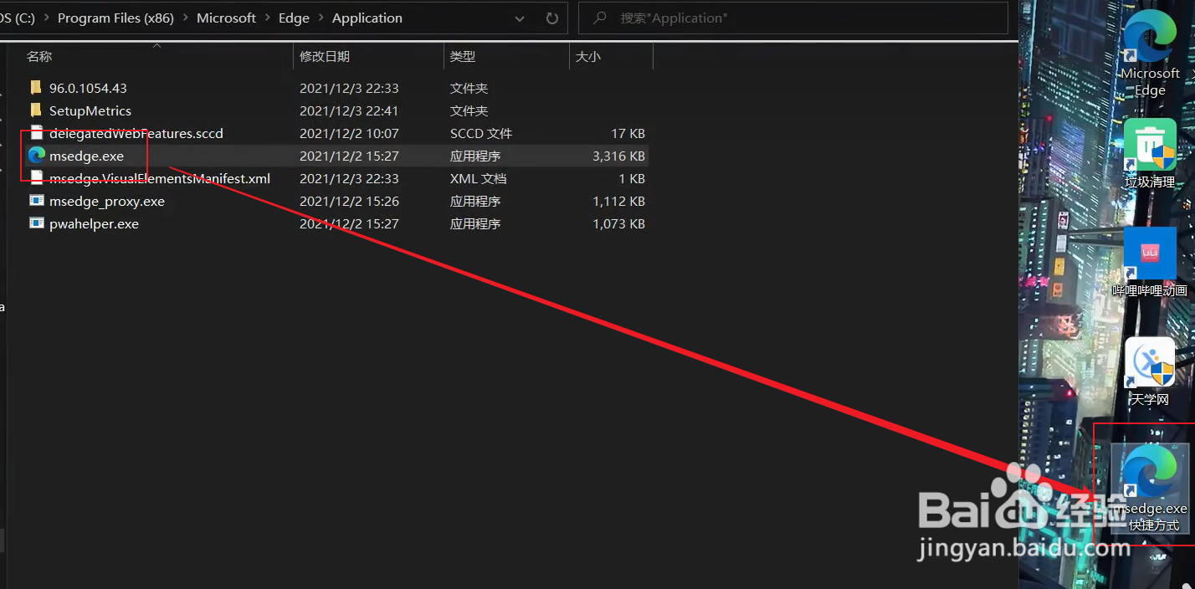Click the XML 文档 type cell
The height and width of the screenshot is (589, 1195).
tap(478, 178)
